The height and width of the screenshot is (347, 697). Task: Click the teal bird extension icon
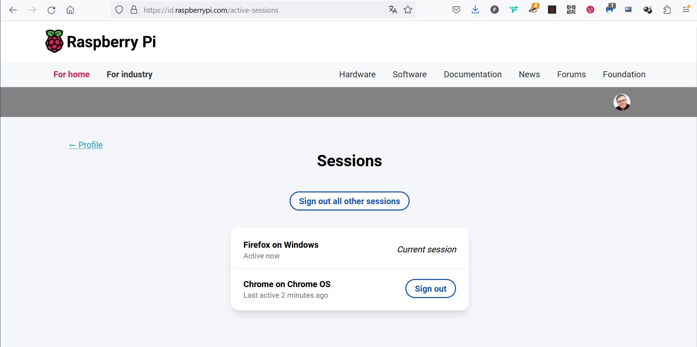514,10
